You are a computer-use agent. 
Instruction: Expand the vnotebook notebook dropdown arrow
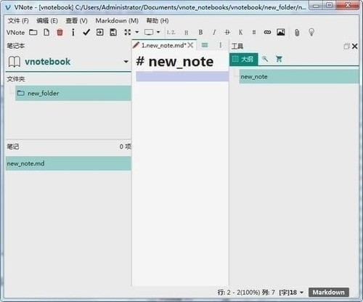126,62
